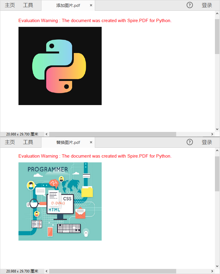Click scroll-down arrow in 替换图片.pdf window
This screenshot has width=220, height=274.
[x=217, y=266]
